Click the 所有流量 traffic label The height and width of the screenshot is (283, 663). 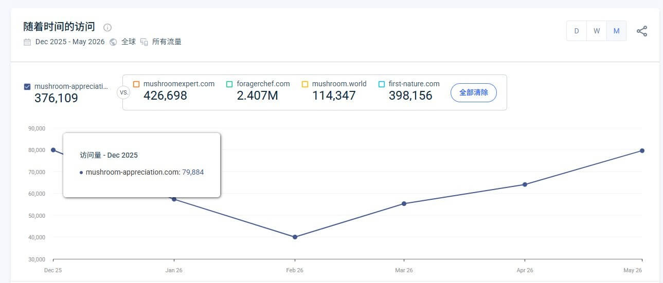pos(167,42)
